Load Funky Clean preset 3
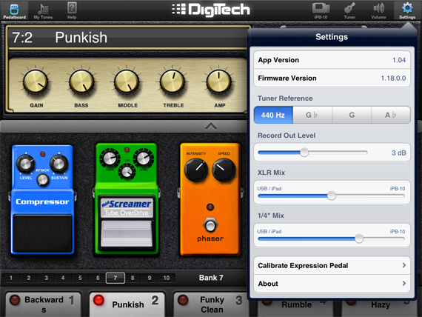422x317 pixels. 211,304
